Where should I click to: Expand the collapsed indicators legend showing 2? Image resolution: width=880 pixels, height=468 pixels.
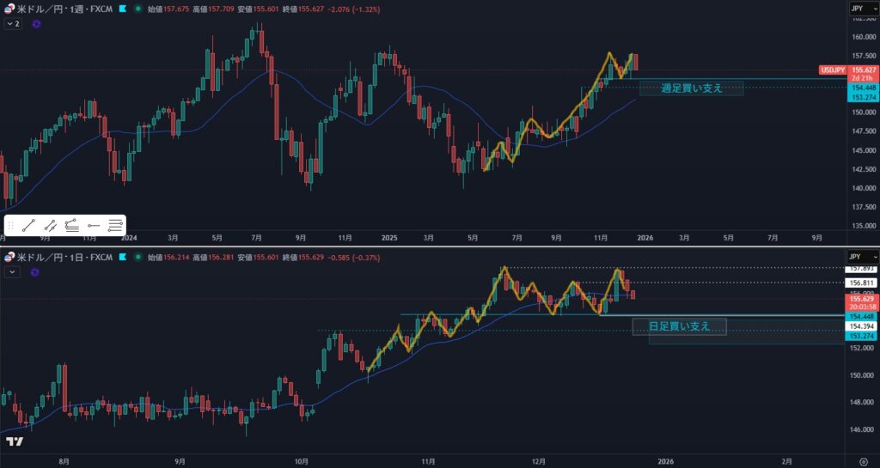click(x=13, y=24)
